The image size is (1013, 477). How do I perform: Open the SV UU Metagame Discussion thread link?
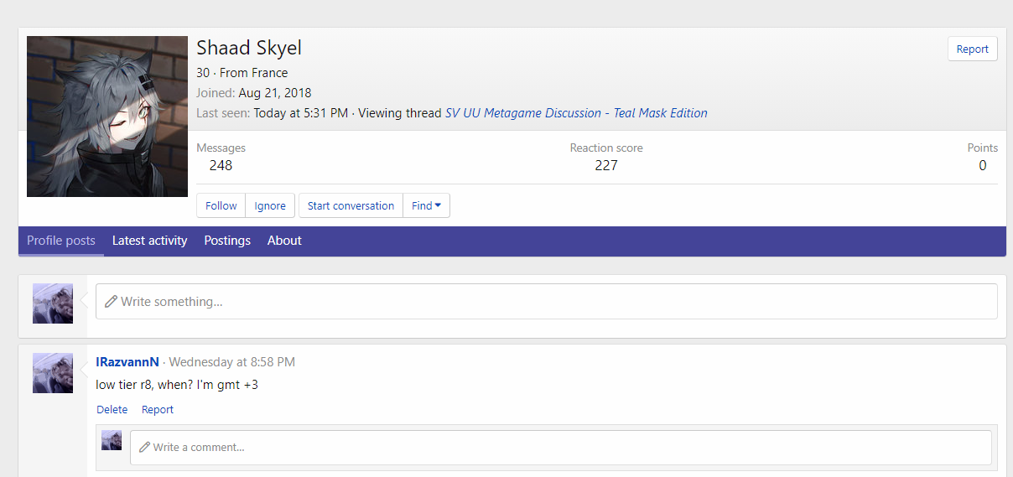(x=576, y=113)
